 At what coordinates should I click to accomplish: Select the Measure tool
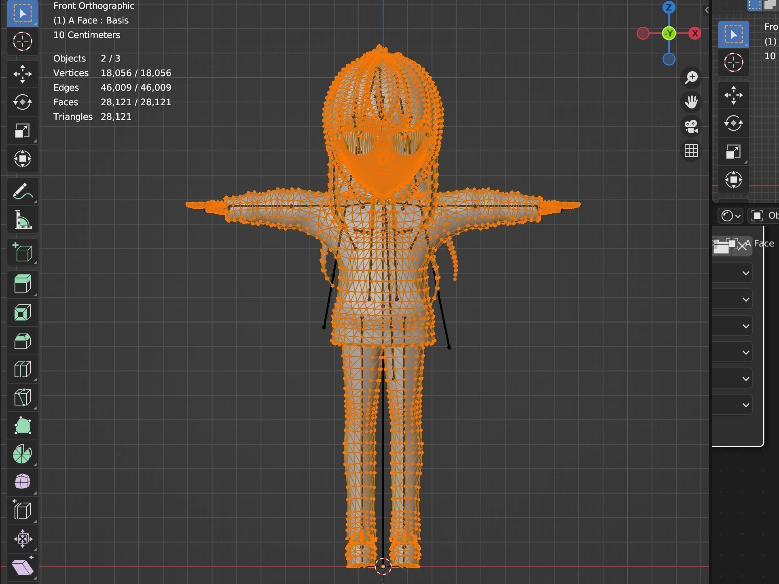[22, 219]
